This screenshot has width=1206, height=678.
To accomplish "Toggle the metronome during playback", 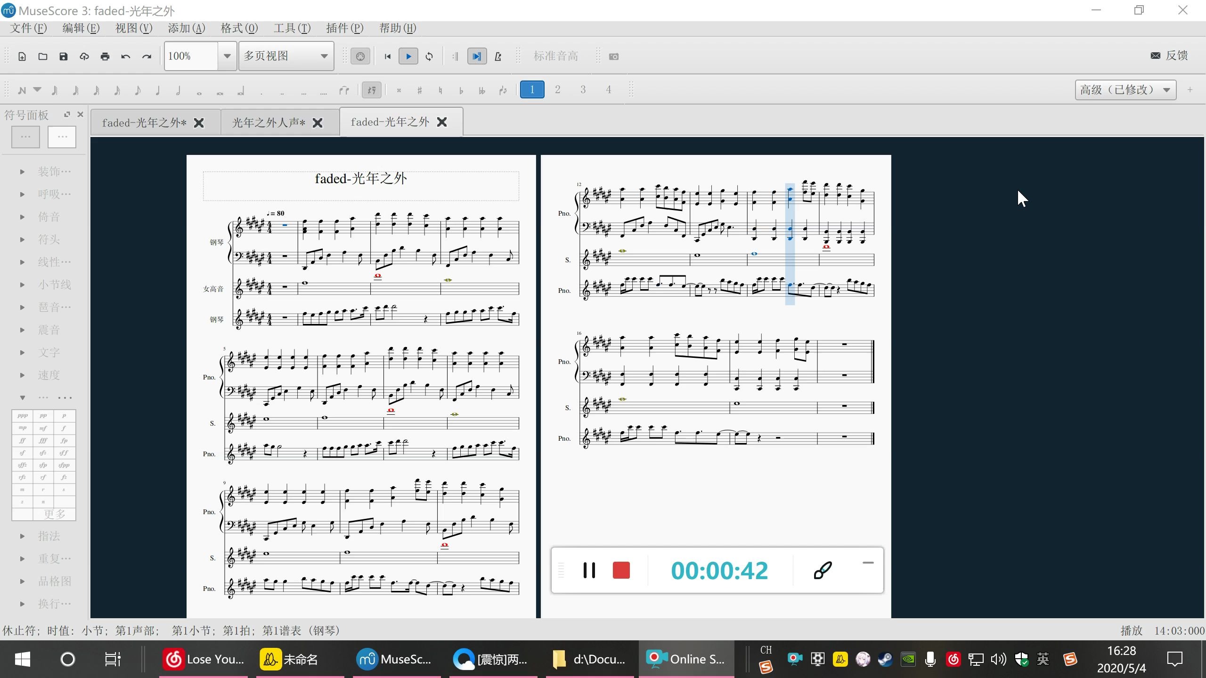I will [x=498, y=56].
